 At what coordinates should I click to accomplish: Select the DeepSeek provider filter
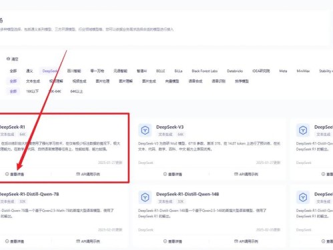click(50, 71)
